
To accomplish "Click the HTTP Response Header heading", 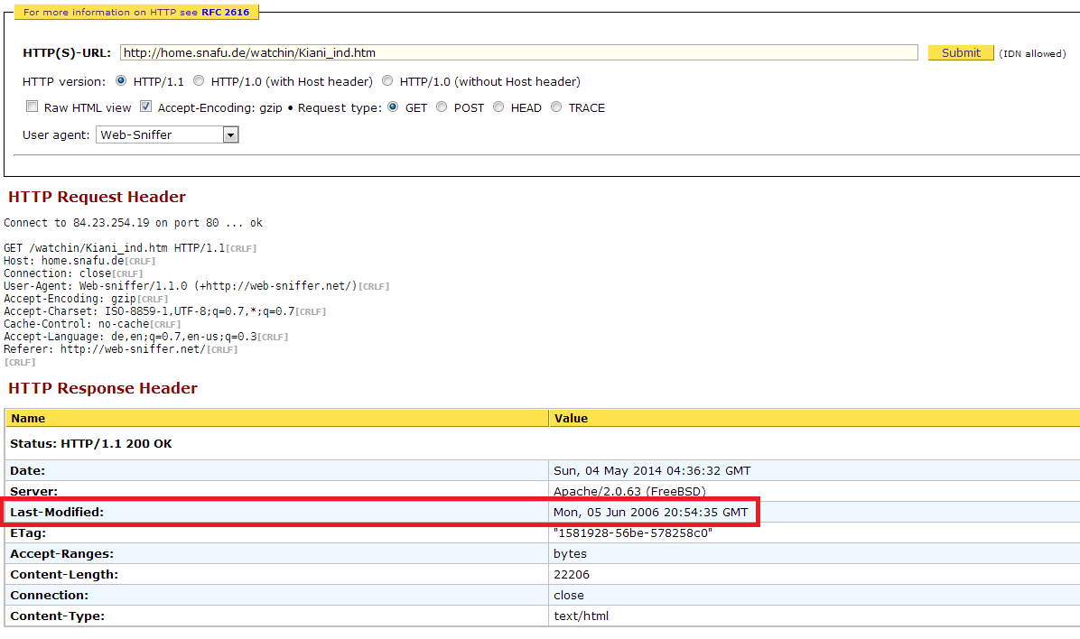I will tap(103, 388).
